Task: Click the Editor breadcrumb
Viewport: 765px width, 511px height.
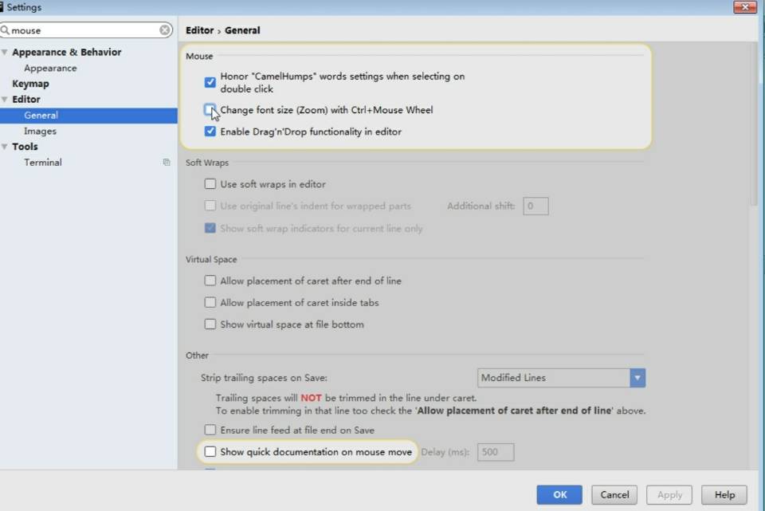Action: (199, 30)
